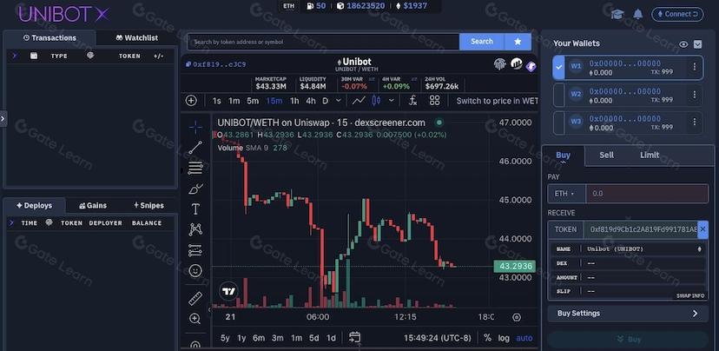Image resolution: width=719 pixels, height=351 pixels.
Task: Select candlestick chart style
Action: coord(376,101)
